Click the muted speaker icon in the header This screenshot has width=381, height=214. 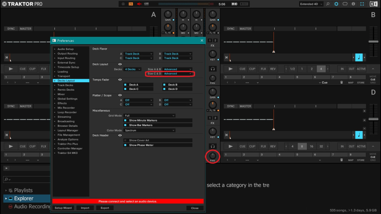pos(139,4)
